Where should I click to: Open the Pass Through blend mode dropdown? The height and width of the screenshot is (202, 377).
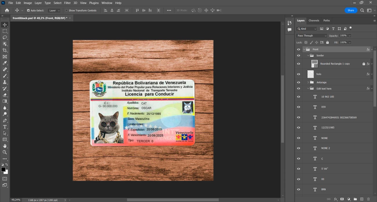(x=311, y=36)
